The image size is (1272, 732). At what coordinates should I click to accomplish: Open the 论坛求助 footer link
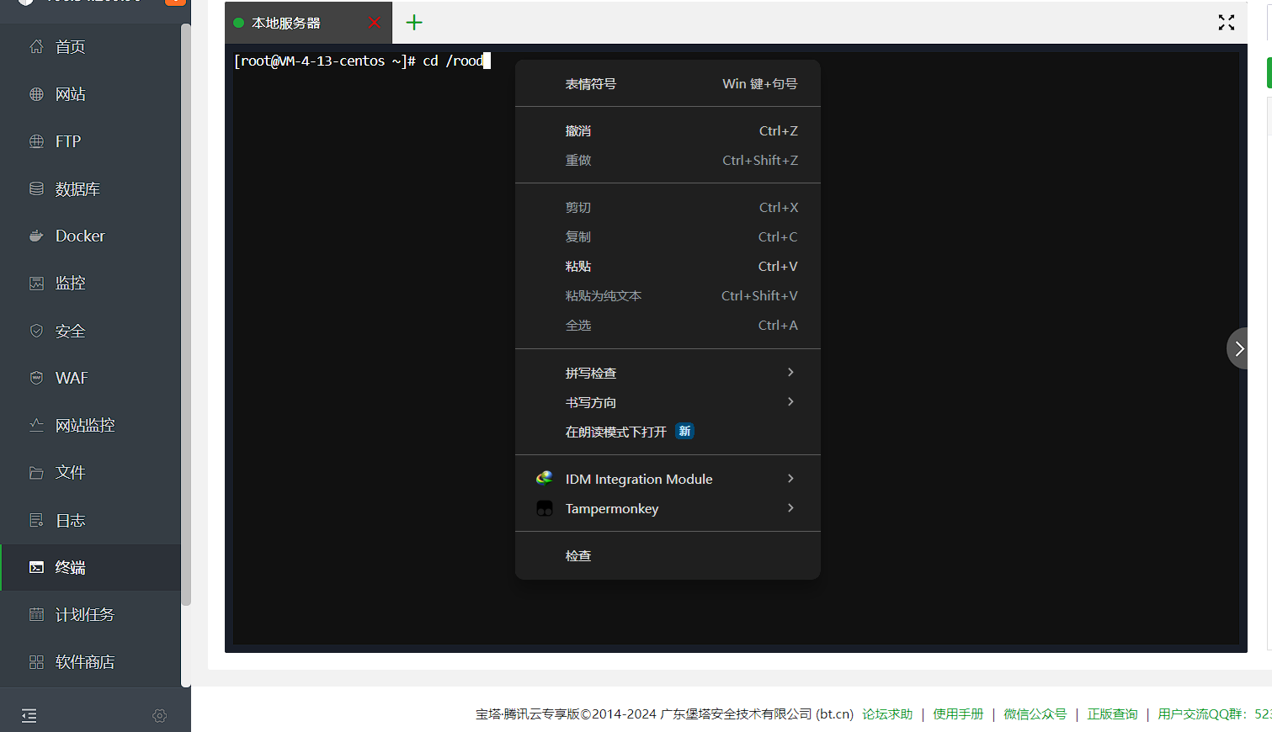886,713
